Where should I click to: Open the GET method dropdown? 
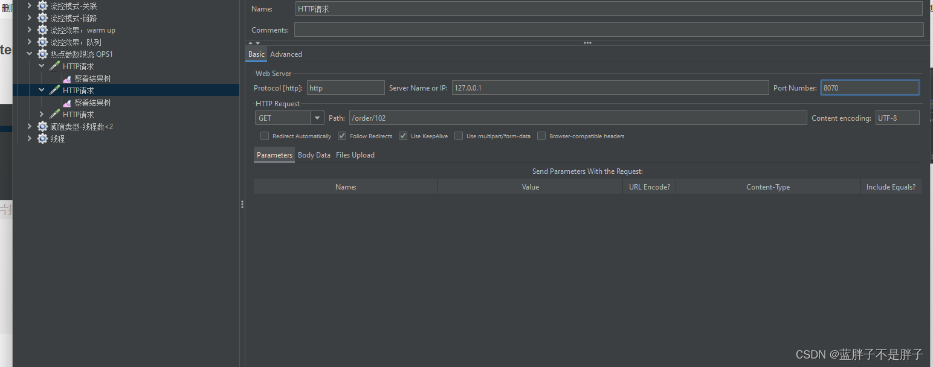point(318,118)
